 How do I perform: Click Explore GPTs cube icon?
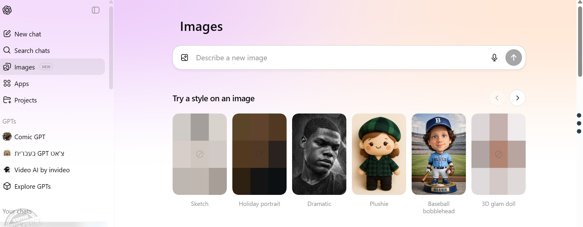[x=7, y=186]
